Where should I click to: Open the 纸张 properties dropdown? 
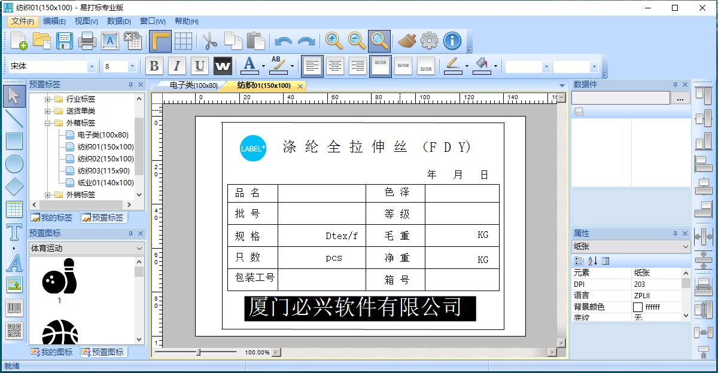[631, 246]
